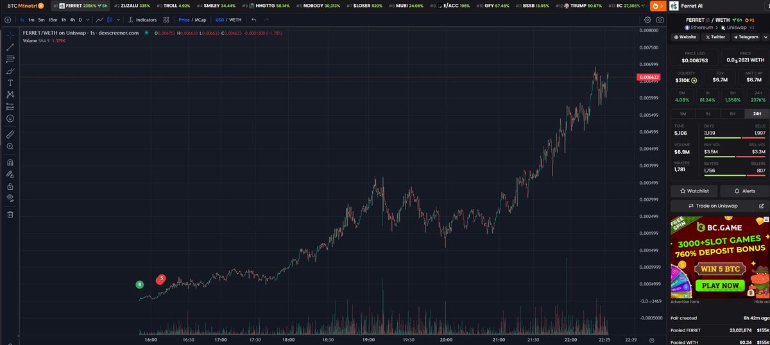The height and width of the screenshot is (345, 770).
Task: Switch chart interval to 4h
Action: 72,20
